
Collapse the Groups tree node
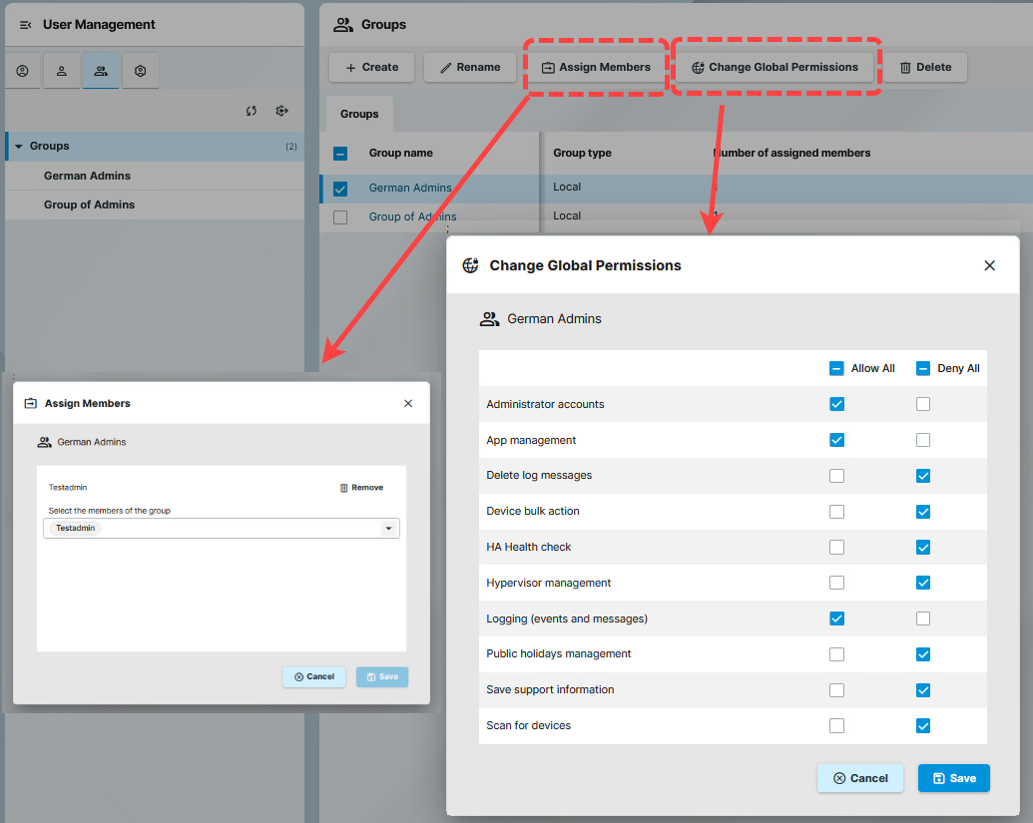click(18, 147)
